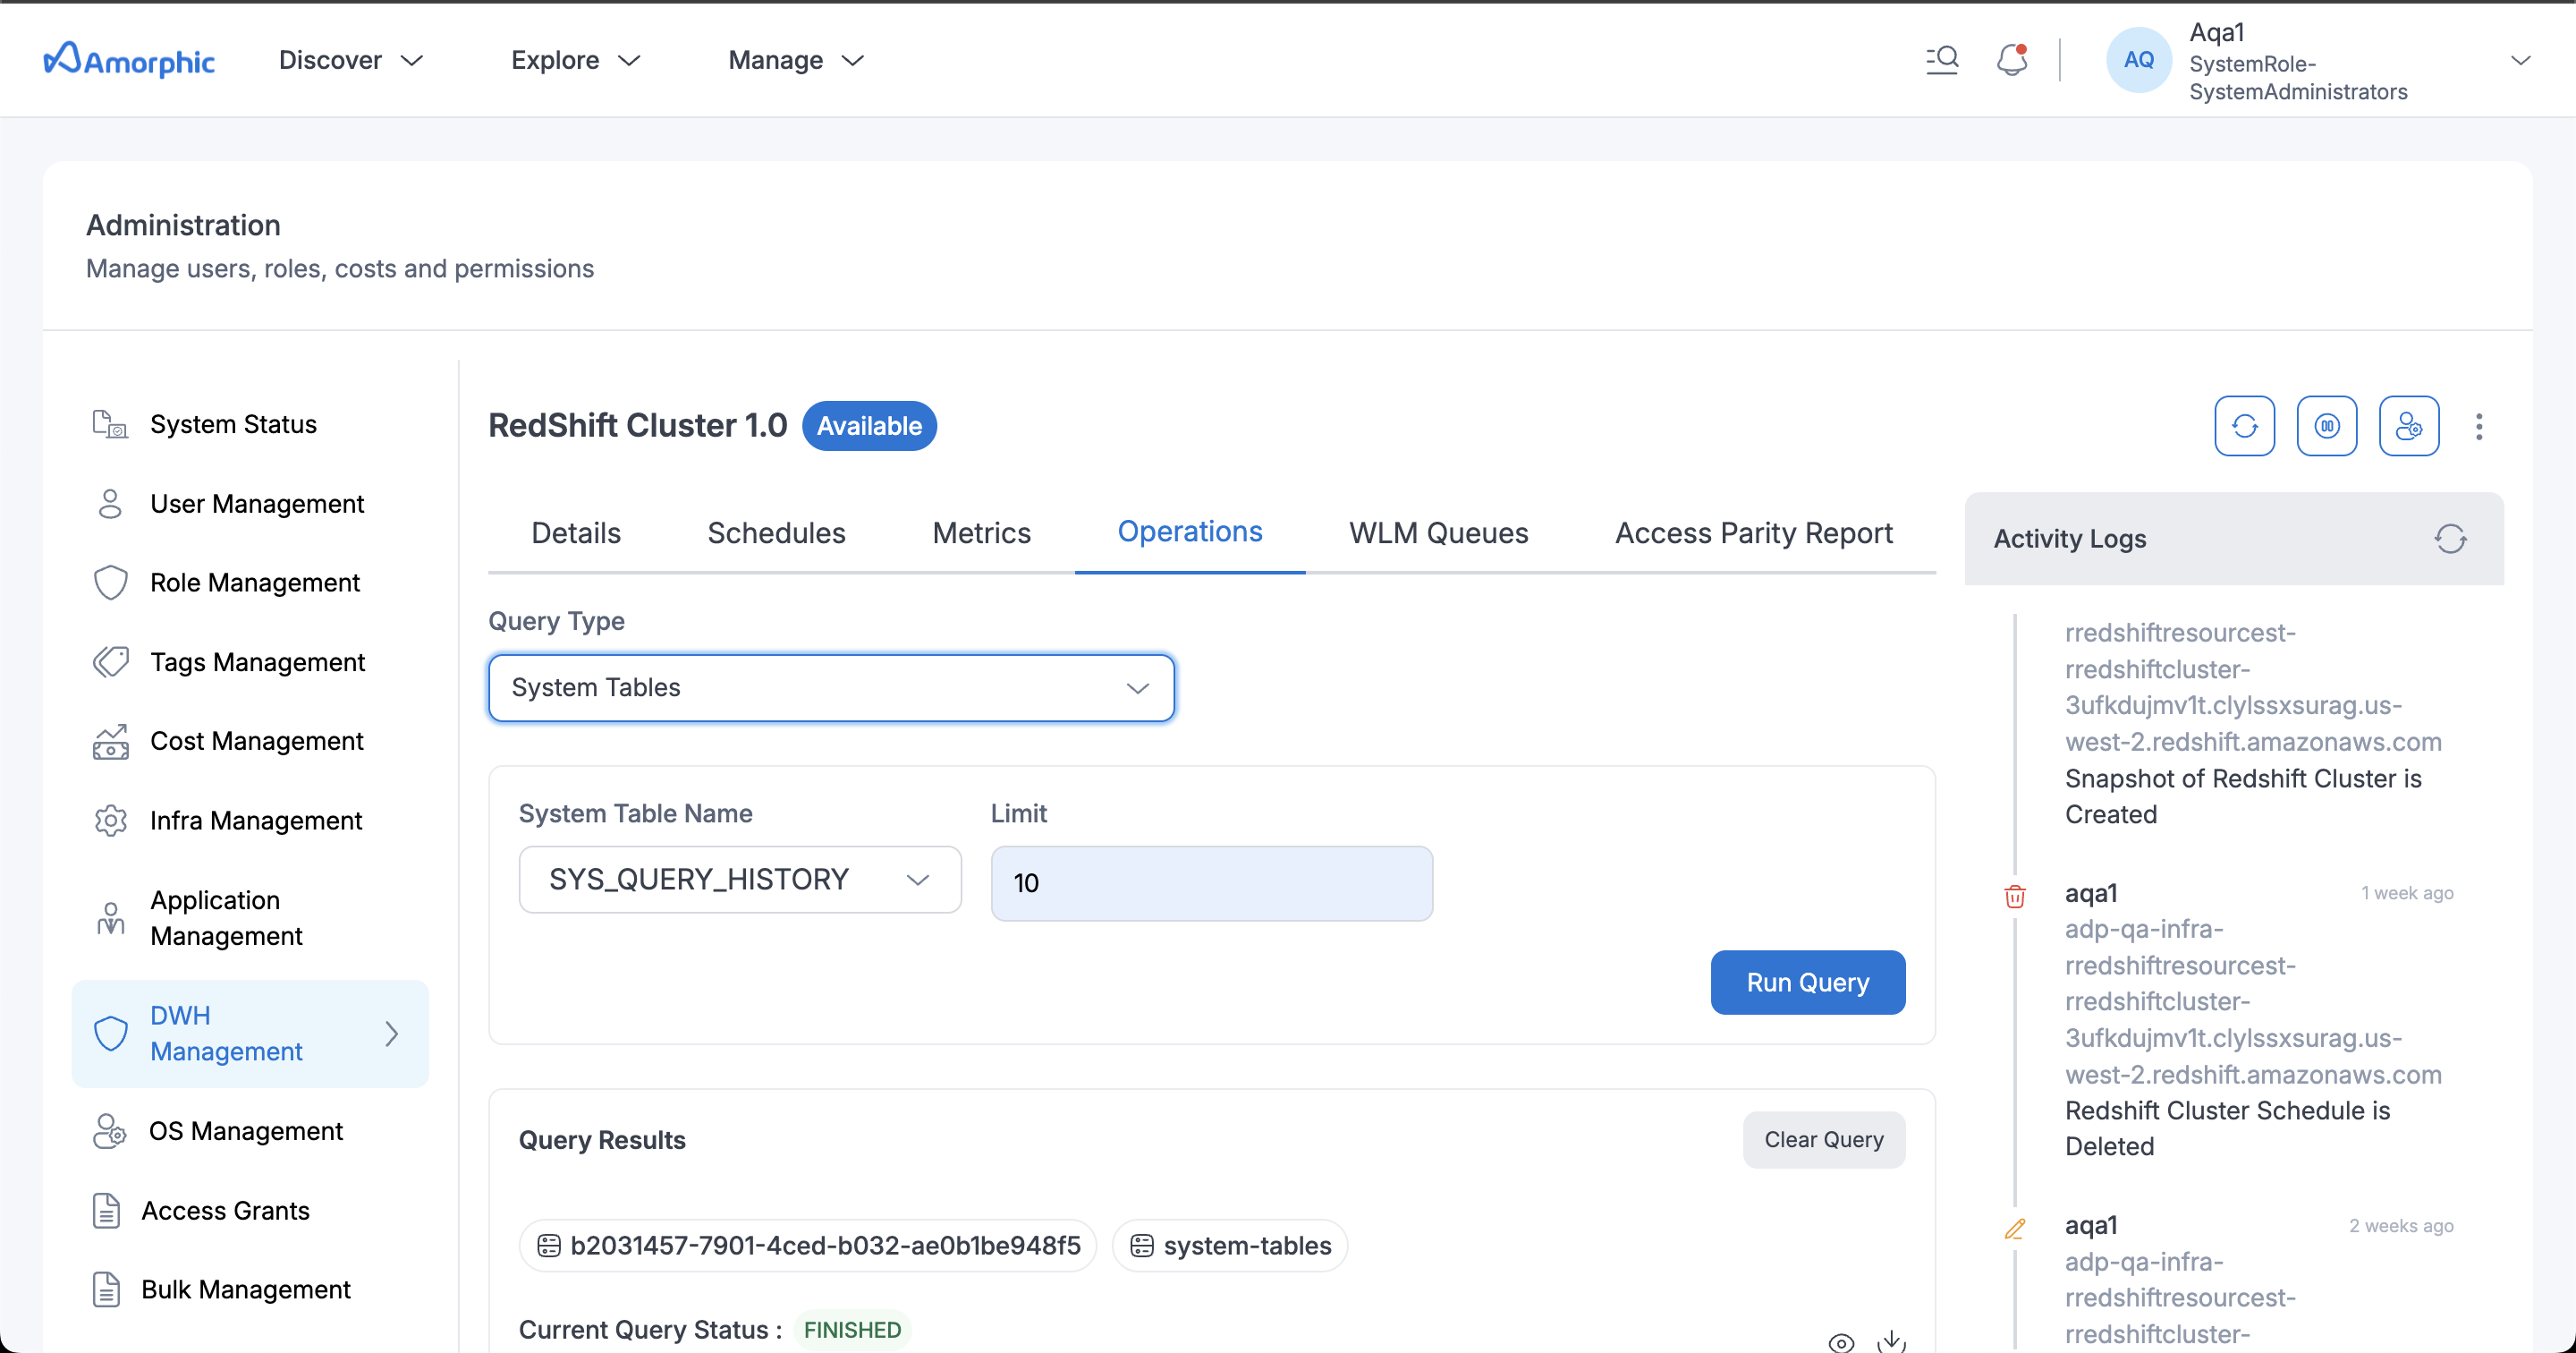Open Tags Management in the sidebar
Screen dimensions: 2576x1353
[x=257, y=661]
